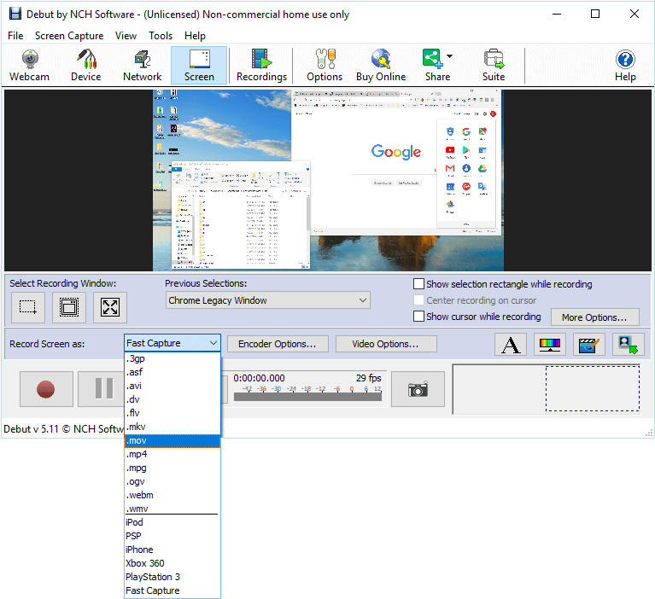Start recording with red record button
655x599 pixels.
[46, 389]
